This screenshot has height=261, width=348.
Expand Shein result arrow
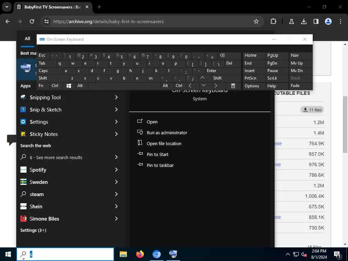click(116, 206)
